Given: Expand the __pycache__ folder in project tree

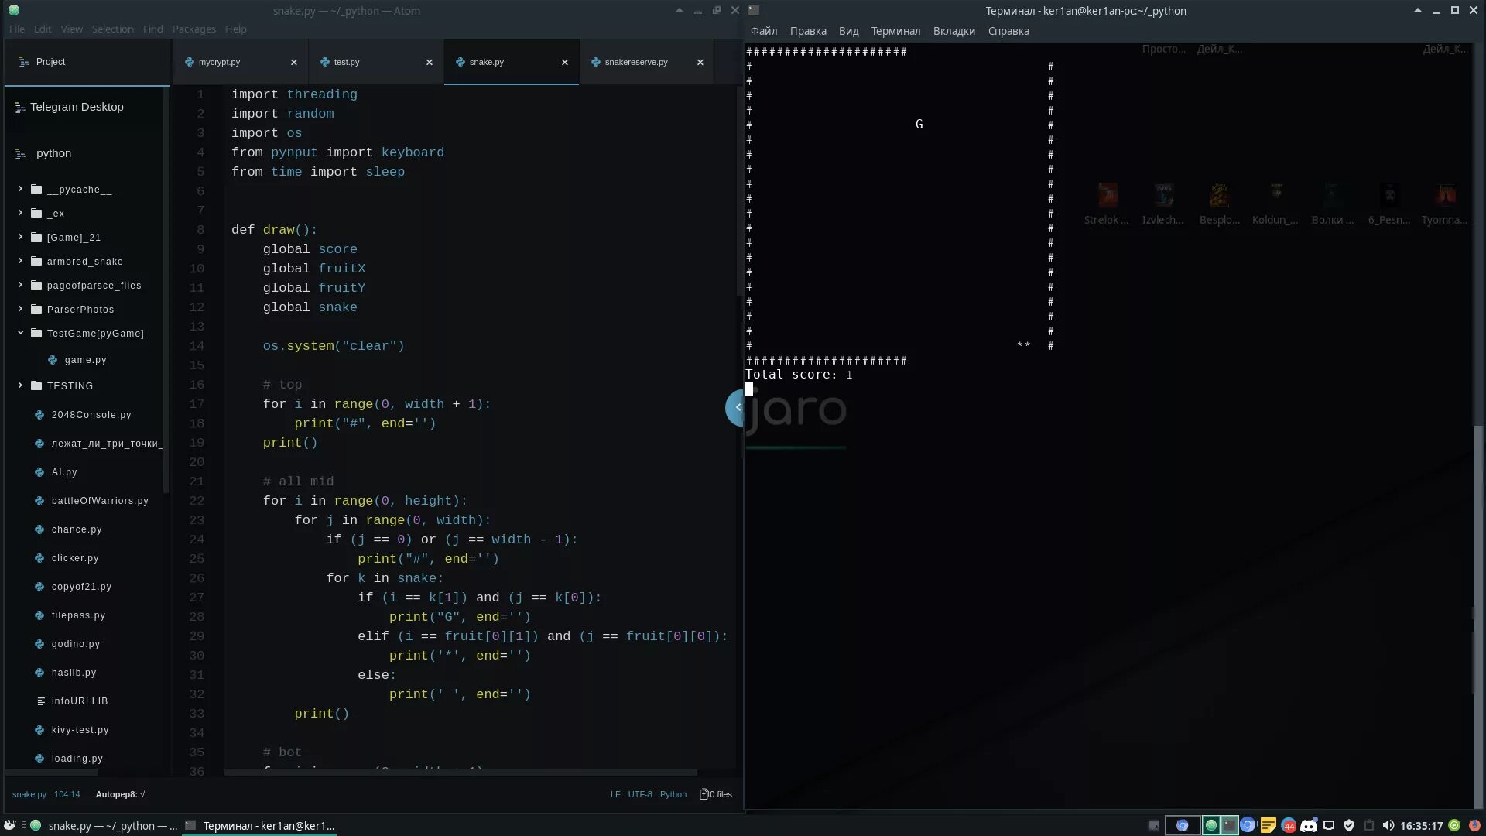Looking at the screenshot, I should 22,188.
